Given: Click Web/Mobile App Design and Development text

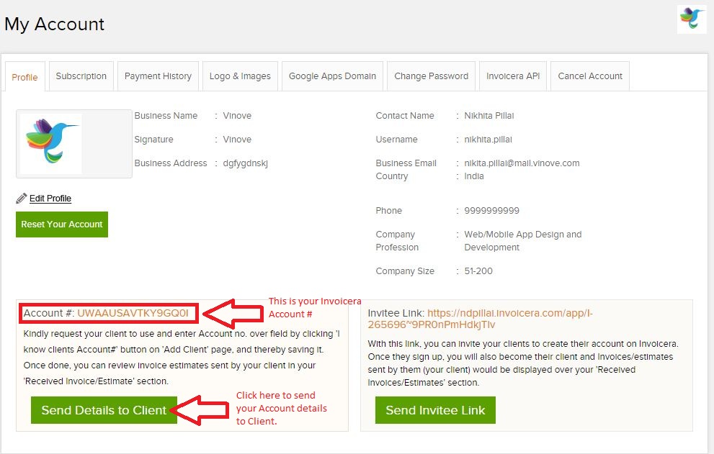Looking at the screenshot, I should pos(523,240).
